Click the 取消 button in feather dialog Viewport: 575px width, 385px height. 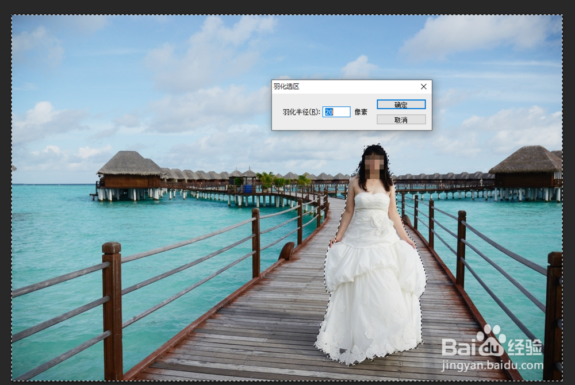tap(401, 120)
